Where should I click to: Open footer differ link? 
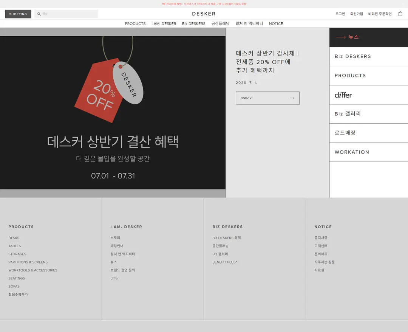[114, 278]
